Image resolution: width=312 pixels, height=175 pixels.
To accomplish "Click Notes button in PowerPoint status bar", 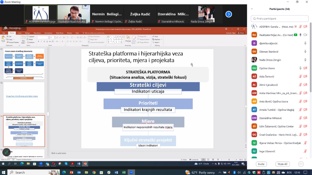I will coord(184,160).
